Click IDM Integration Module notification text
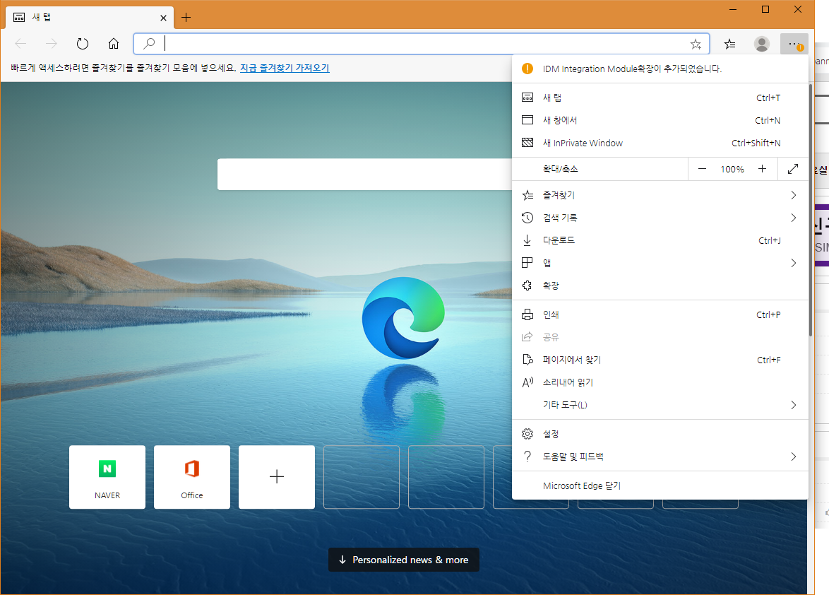This screenshot has height=595, width=829. click(632, 69)
